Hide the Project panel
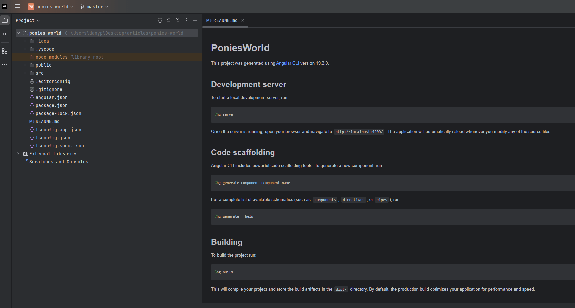The height and width of the screenshot is (308, 575). pyautogui.click(x=195, y=20)
